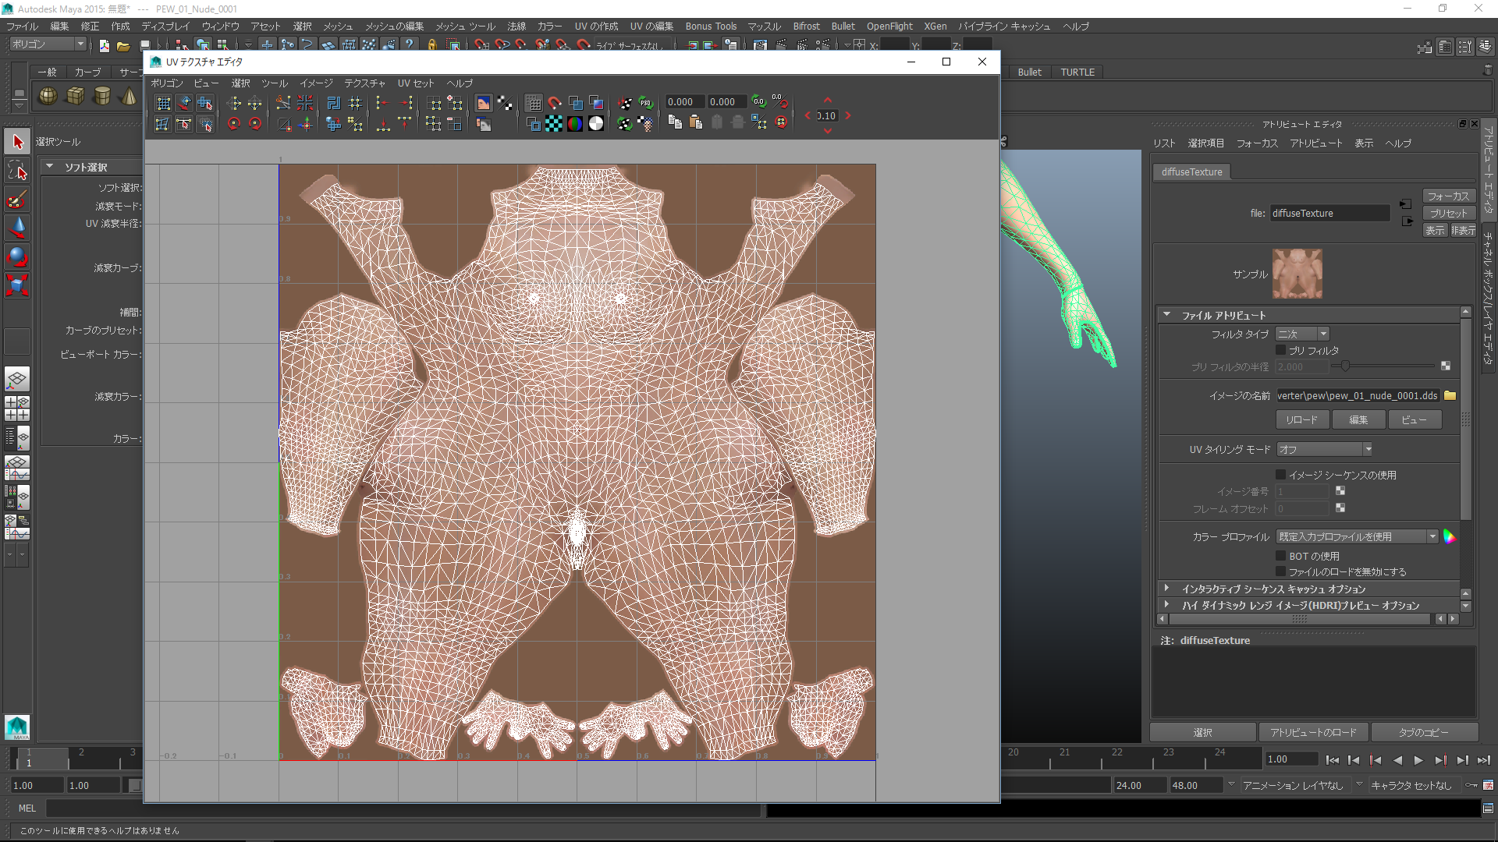Click the アトリビュートのロード button
The width and height of the screenshot is (1498, 842).
pyautogui.click(x=1313, y=732)
